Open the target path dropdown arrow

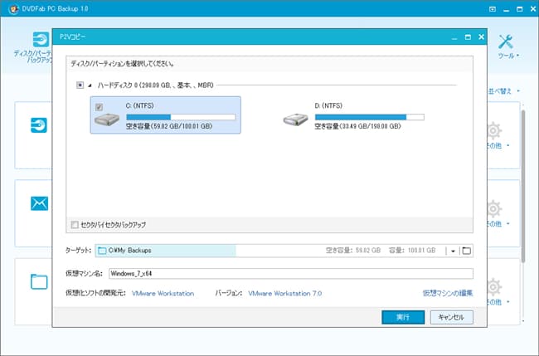[453, 251]
